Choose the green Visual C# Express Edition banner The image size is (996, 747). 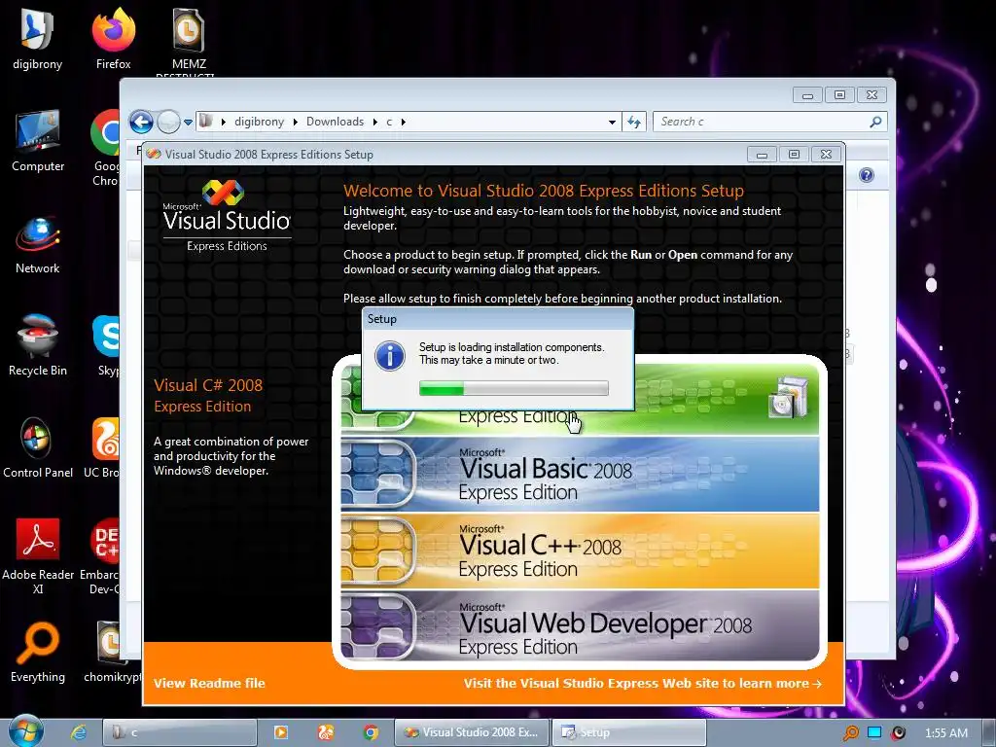pyautogui.click(x=724, y=398)
